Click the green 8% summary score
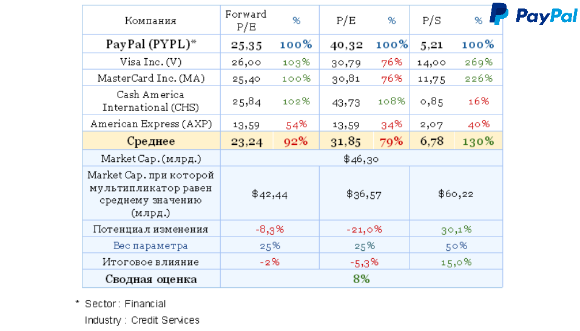 coord(361,279)
